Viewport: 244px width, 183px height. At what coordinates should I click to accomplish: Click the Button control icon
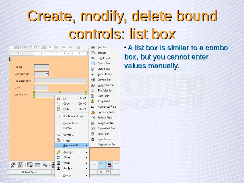click(93, 53)
